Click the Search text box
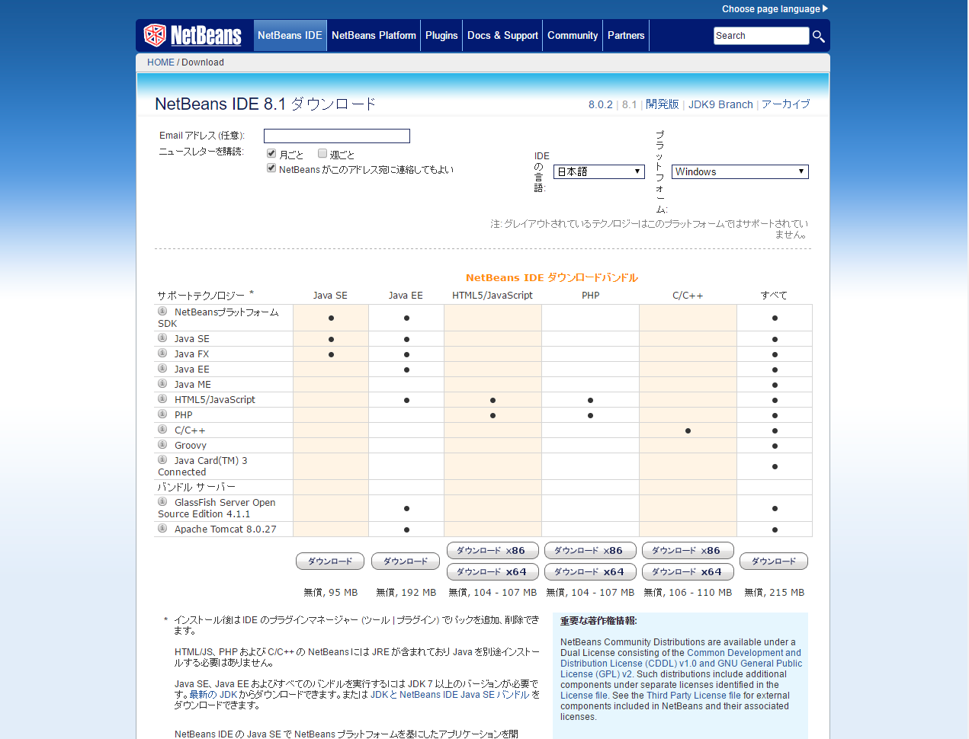Screen dimensions: 969x739 [761, 36]
